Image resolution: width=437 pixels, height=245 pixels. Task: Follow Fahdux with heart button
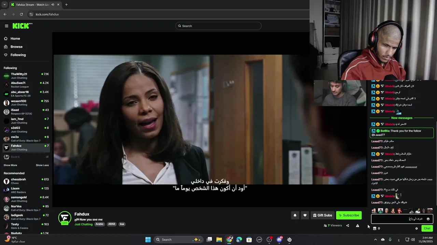click(305, 215)
